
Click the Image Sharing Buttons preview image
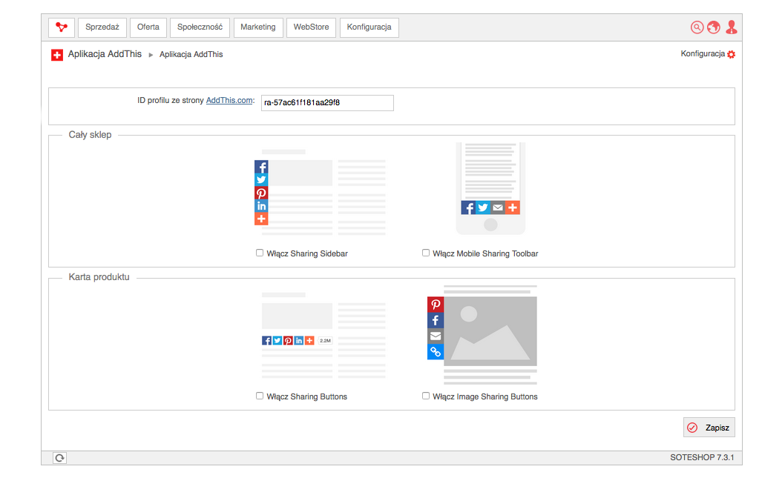pos(482,335)
